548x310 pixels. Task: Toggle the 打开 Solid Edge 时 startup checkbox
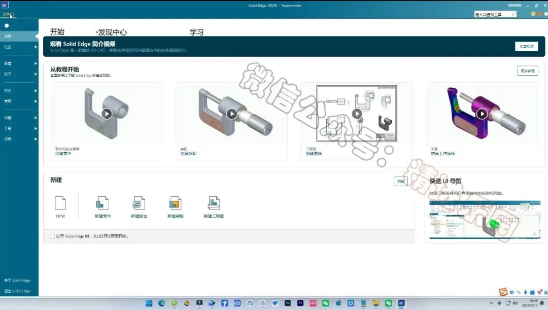tap(52, 236)
